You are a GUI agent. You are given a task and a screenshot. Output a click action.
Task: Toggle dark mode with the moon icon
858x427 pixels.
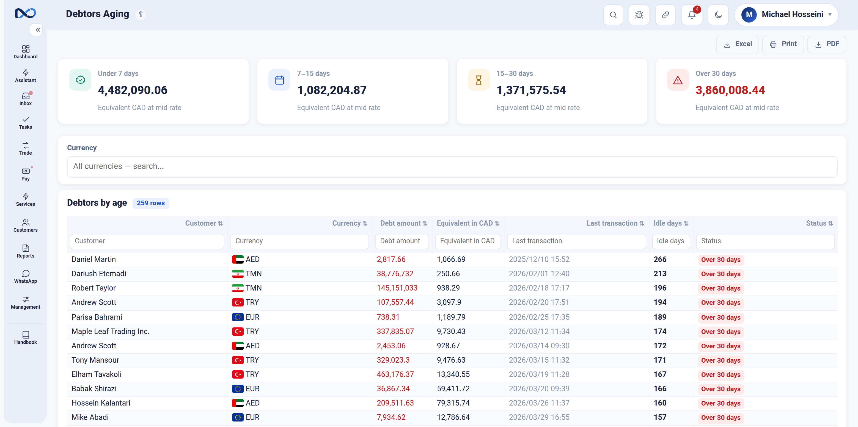pyautogui.click(x=718, y=15)
